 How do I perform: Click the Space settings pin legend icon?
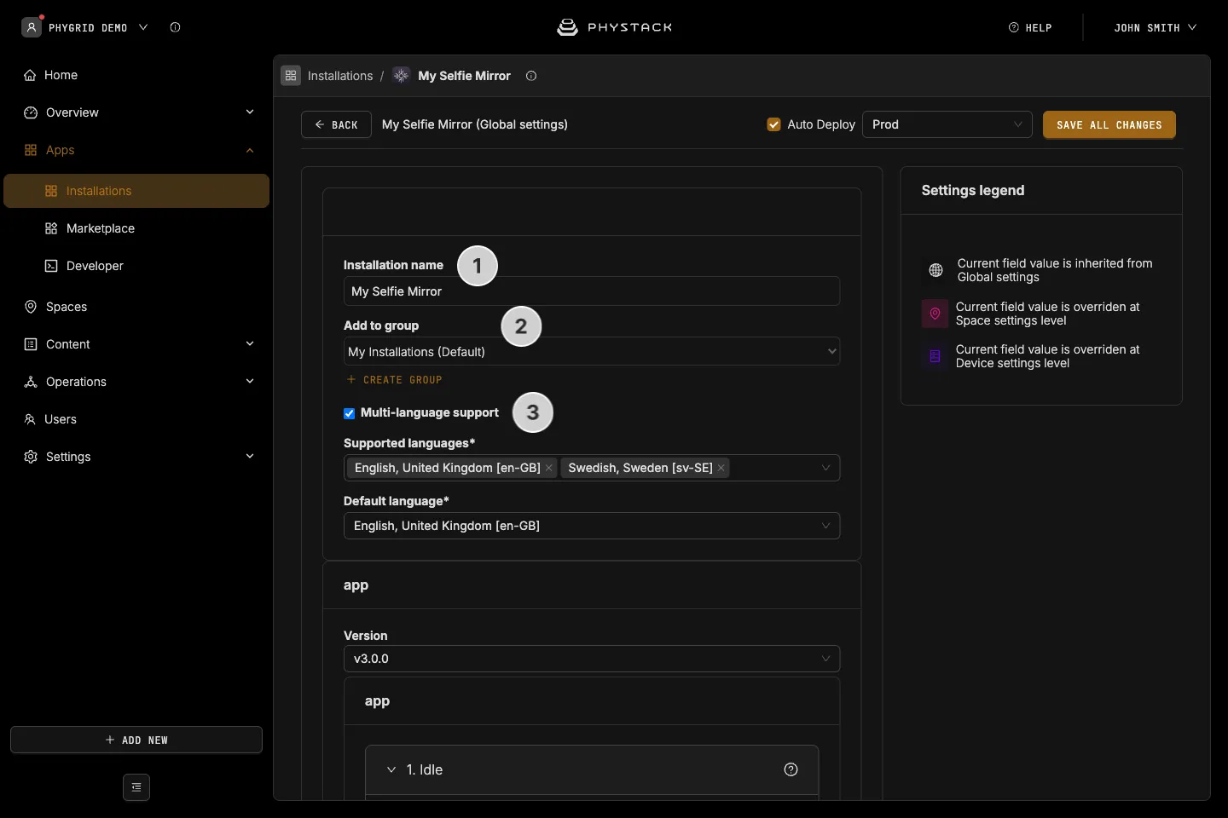[x=935, y=314]
